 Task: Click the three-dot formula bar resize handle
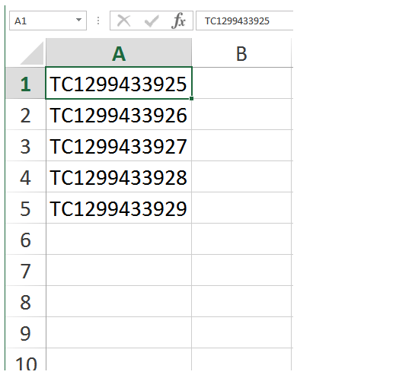[x=98, y=21]
